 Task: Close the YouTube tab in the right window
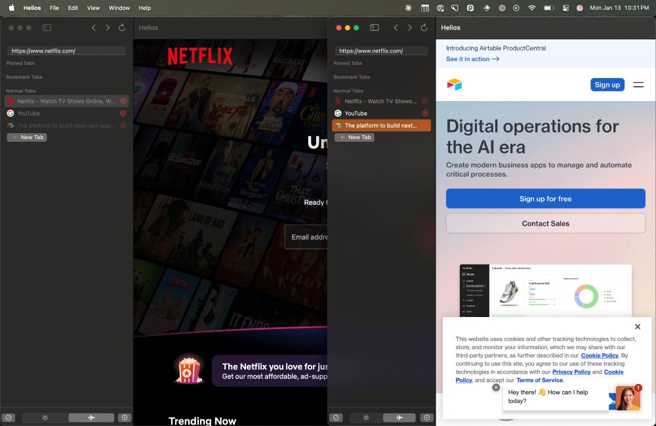coord(425,114)
